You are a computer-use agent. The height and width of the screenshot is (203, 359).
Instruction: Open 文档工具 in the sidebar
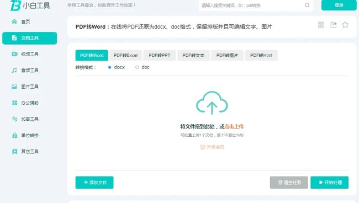pos(29,38)
